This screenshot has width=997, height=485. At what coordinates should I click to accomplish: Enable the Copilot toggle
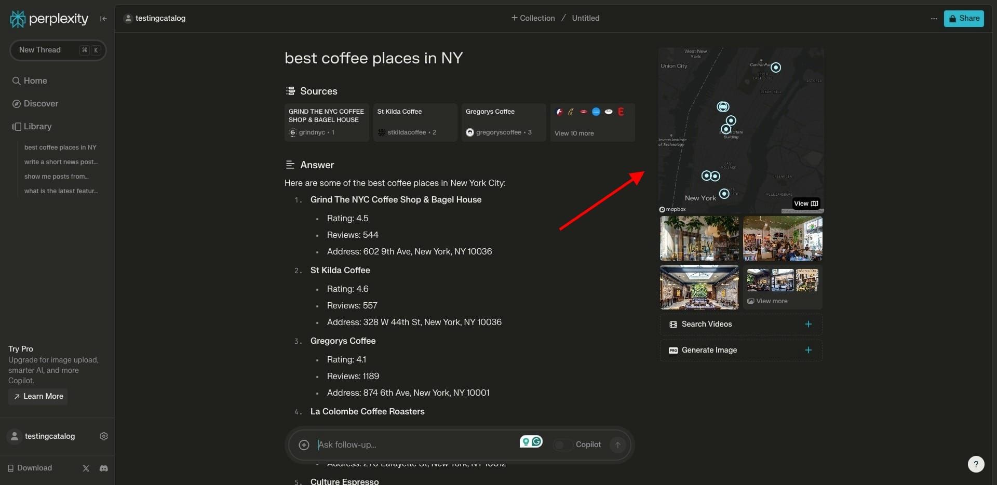562,444
